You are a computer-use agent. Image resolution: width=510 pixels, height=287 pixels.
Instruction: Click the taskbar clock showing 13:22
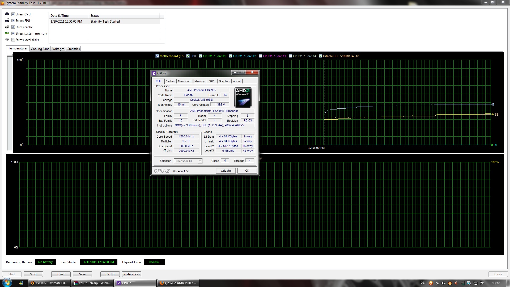[x=496, y=283]
